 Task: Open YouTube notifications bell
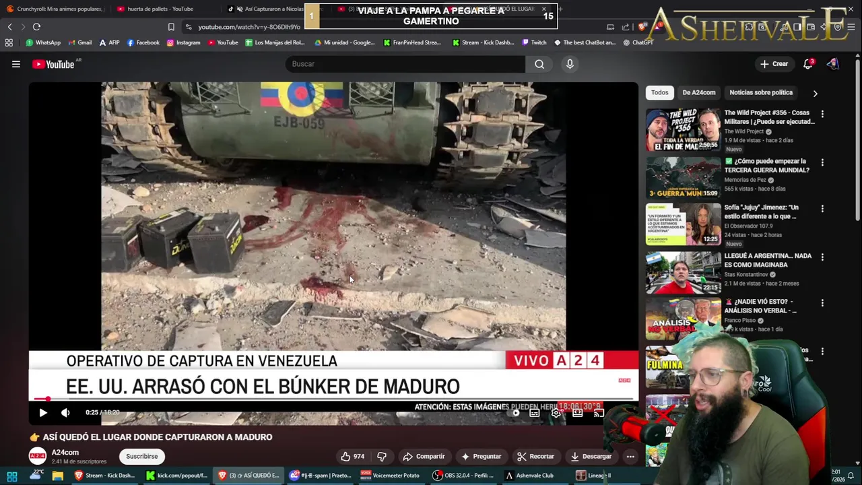click(x=808, y=64)
